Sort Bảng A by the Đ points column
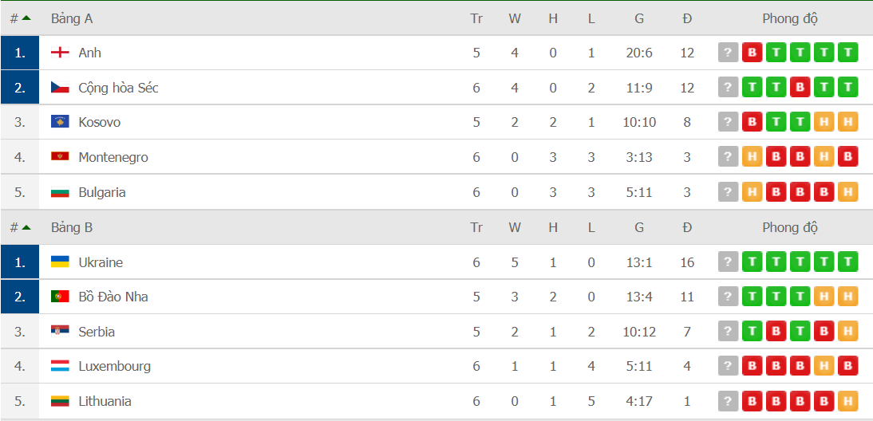Viewport: 873px width, 421px height. (687, 19)
